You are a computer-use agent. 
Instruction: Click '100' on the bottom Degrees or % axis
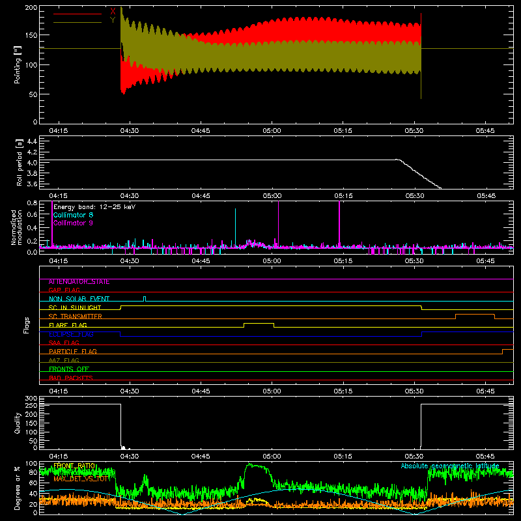(31, 464)
